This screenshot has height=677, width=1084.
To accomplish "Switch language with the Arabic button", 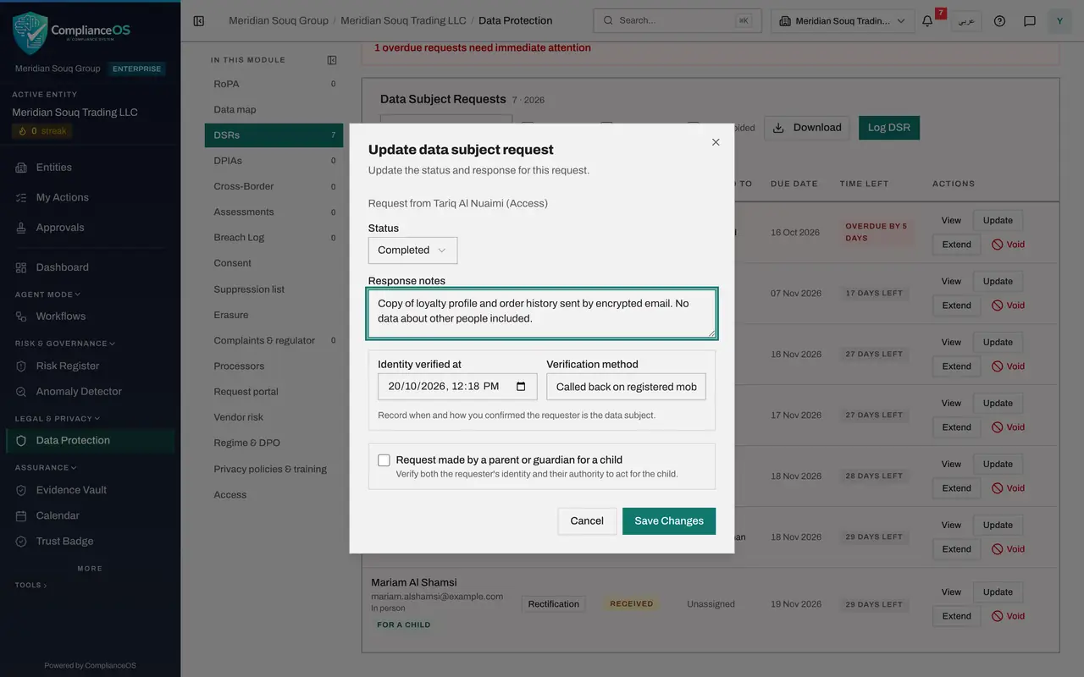I will coord(966,21).
